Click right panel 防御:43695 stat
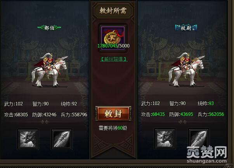This screenshot has height=168, width=234. point(181,114)
